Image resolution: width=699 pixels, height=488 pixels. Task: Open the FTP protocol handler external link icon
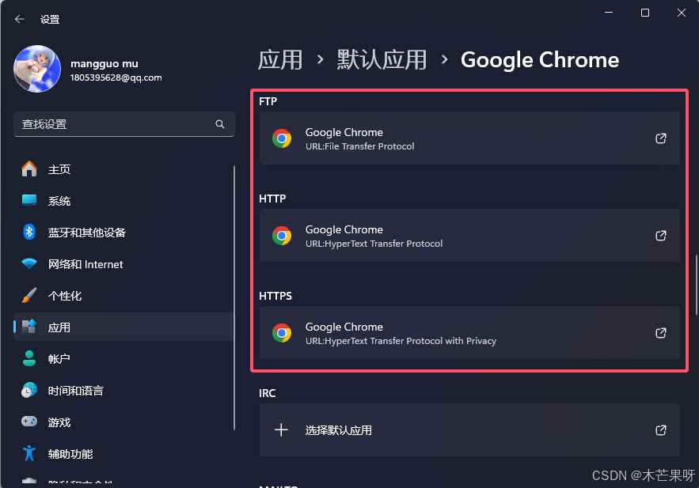point(660,138)
